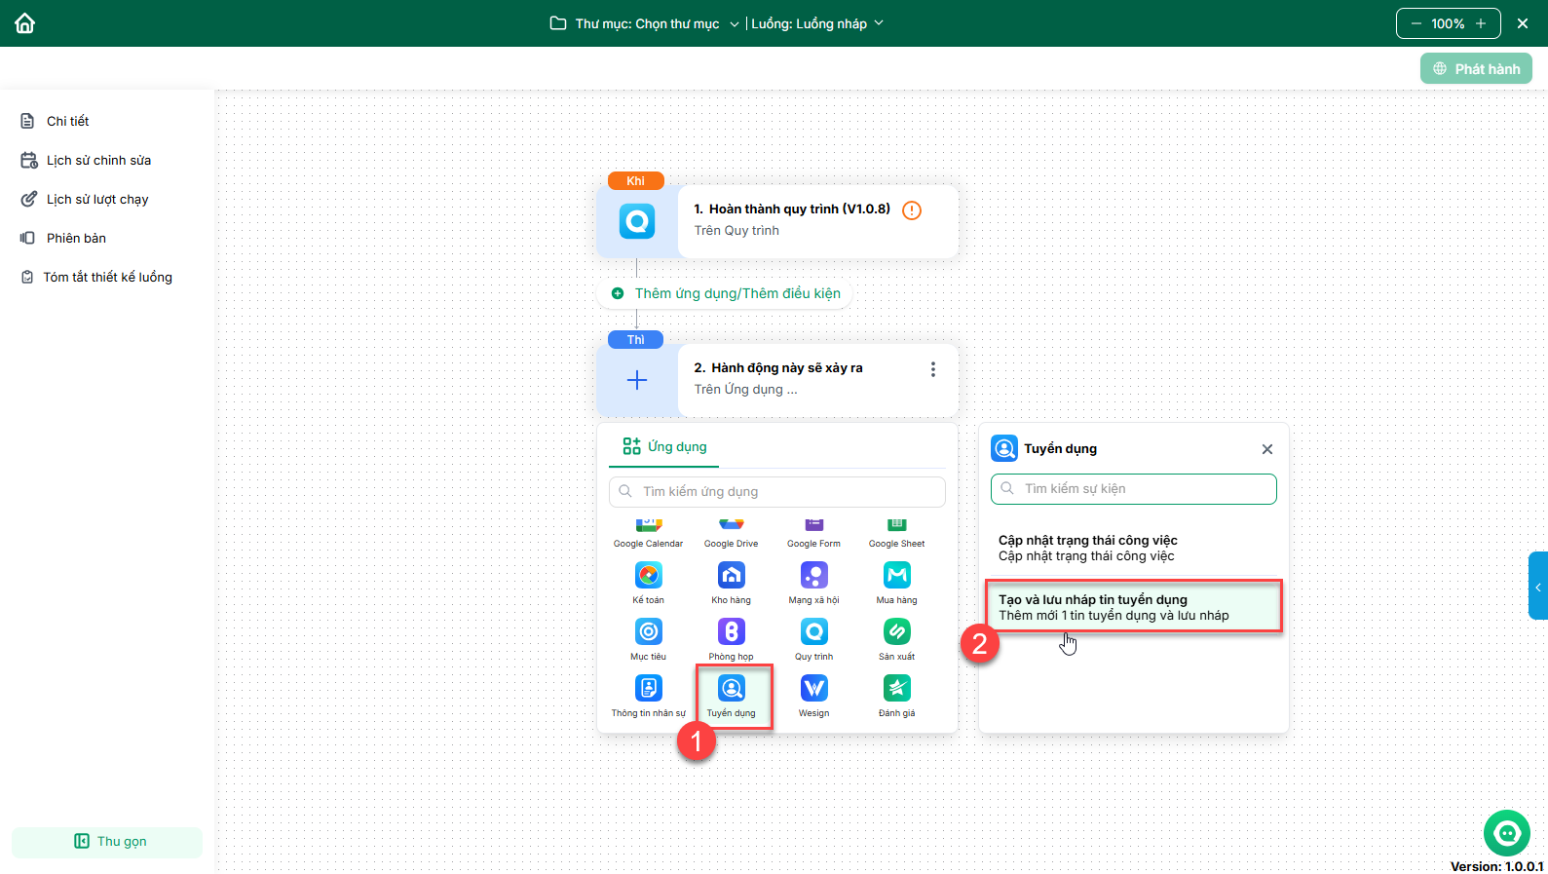Choose the Mạng xã hội app icon
Screen dimensions: 1548x874
(x=813, y=576)
